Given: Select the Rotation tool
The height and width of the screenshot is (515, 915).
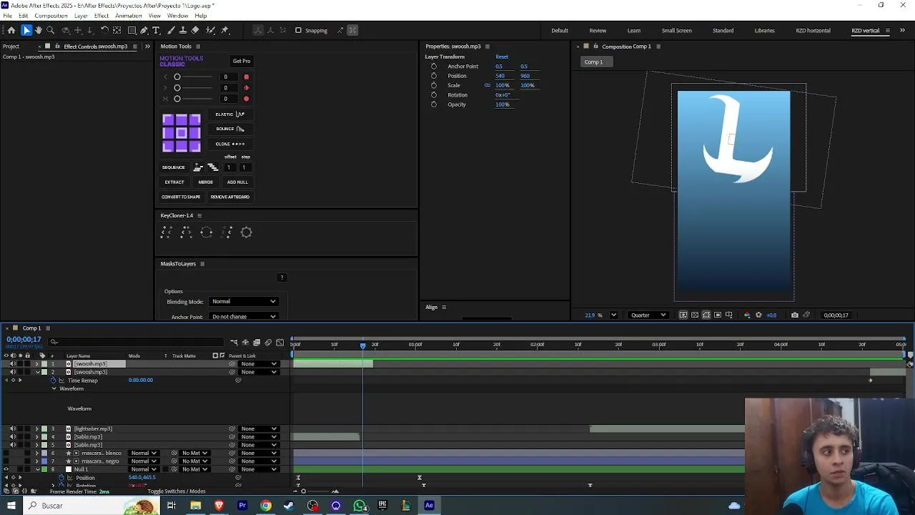Looking at the screenshot, I should click(x=104, y=30).
